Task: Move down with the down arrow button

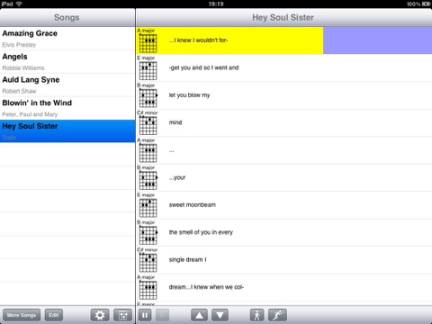Action: pyautogui.click(x=220, y=315)
